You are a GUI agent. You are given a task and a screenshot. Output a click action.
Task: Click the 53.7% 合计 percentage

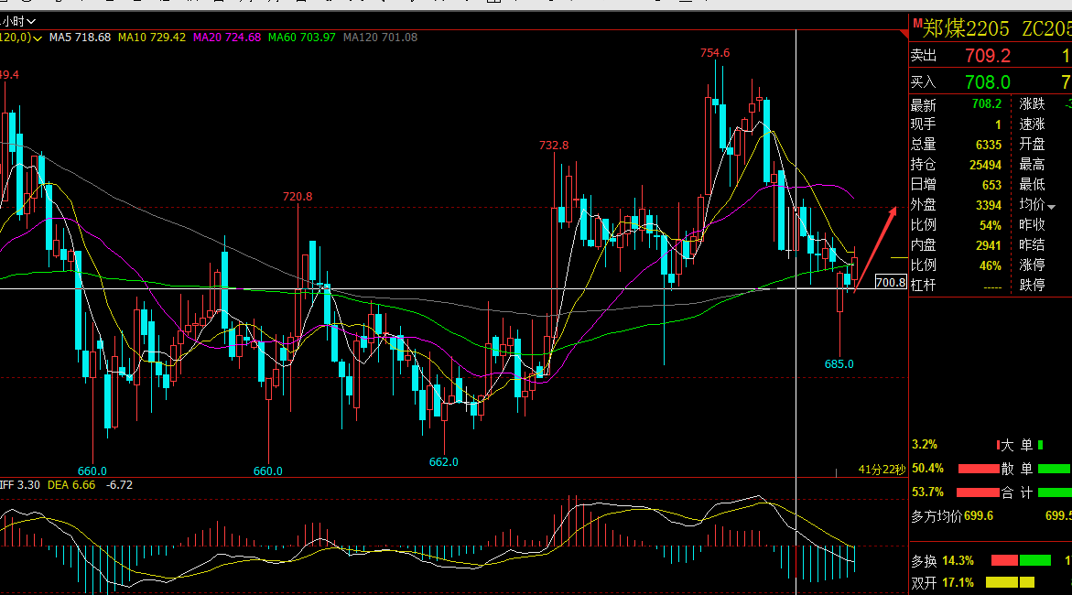[927, 492]
